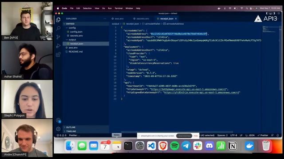The height and width of the screenshot is (159, 284).
Task: Open the Terminal menu
Action: (x=118, y=8)
